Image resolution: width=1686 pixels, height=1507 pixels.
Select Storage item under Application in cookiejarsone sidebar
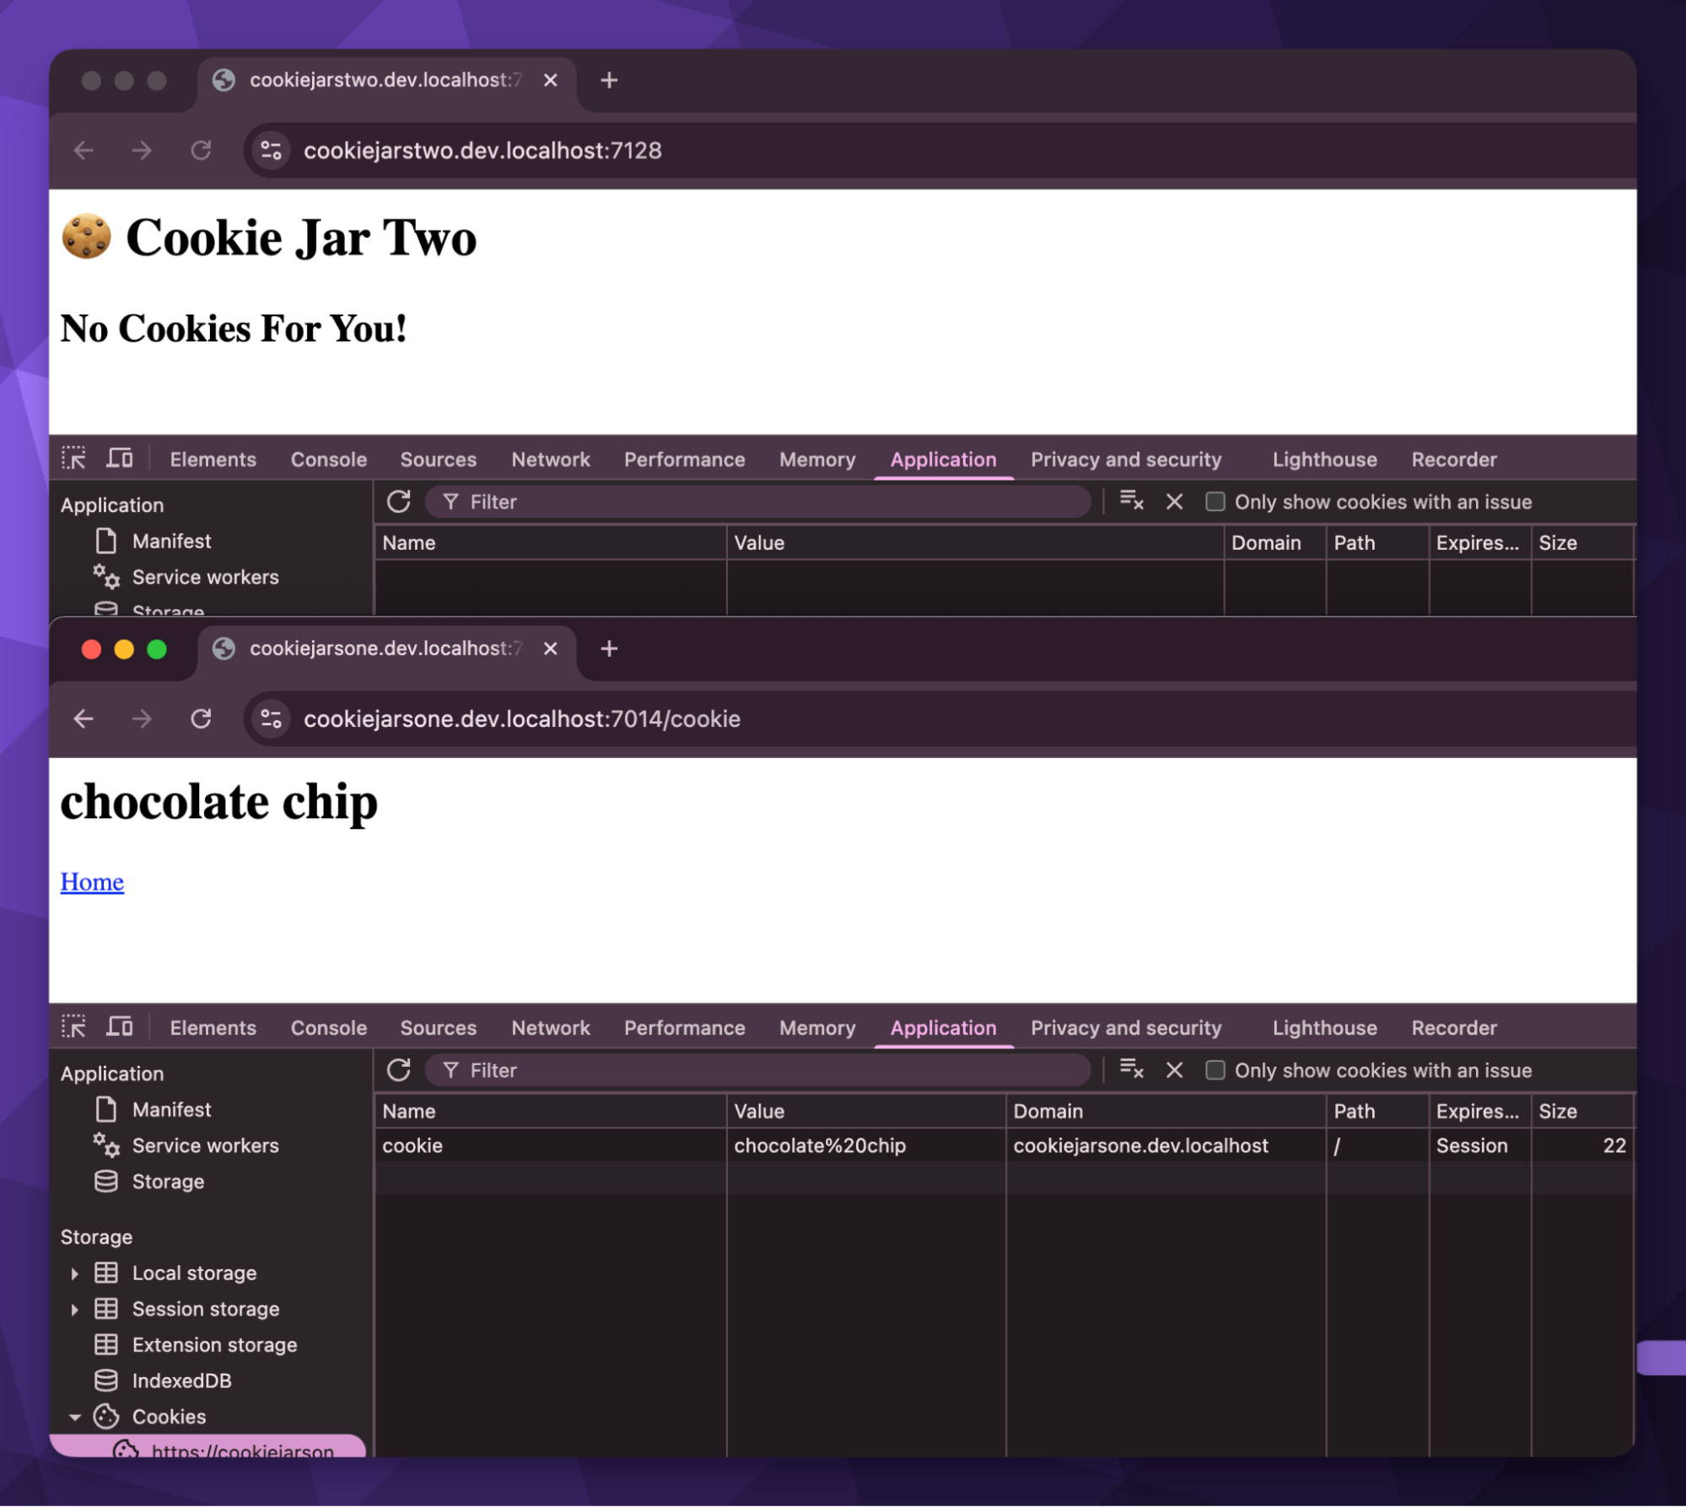pyautogui.click(x=168, y=1181)
